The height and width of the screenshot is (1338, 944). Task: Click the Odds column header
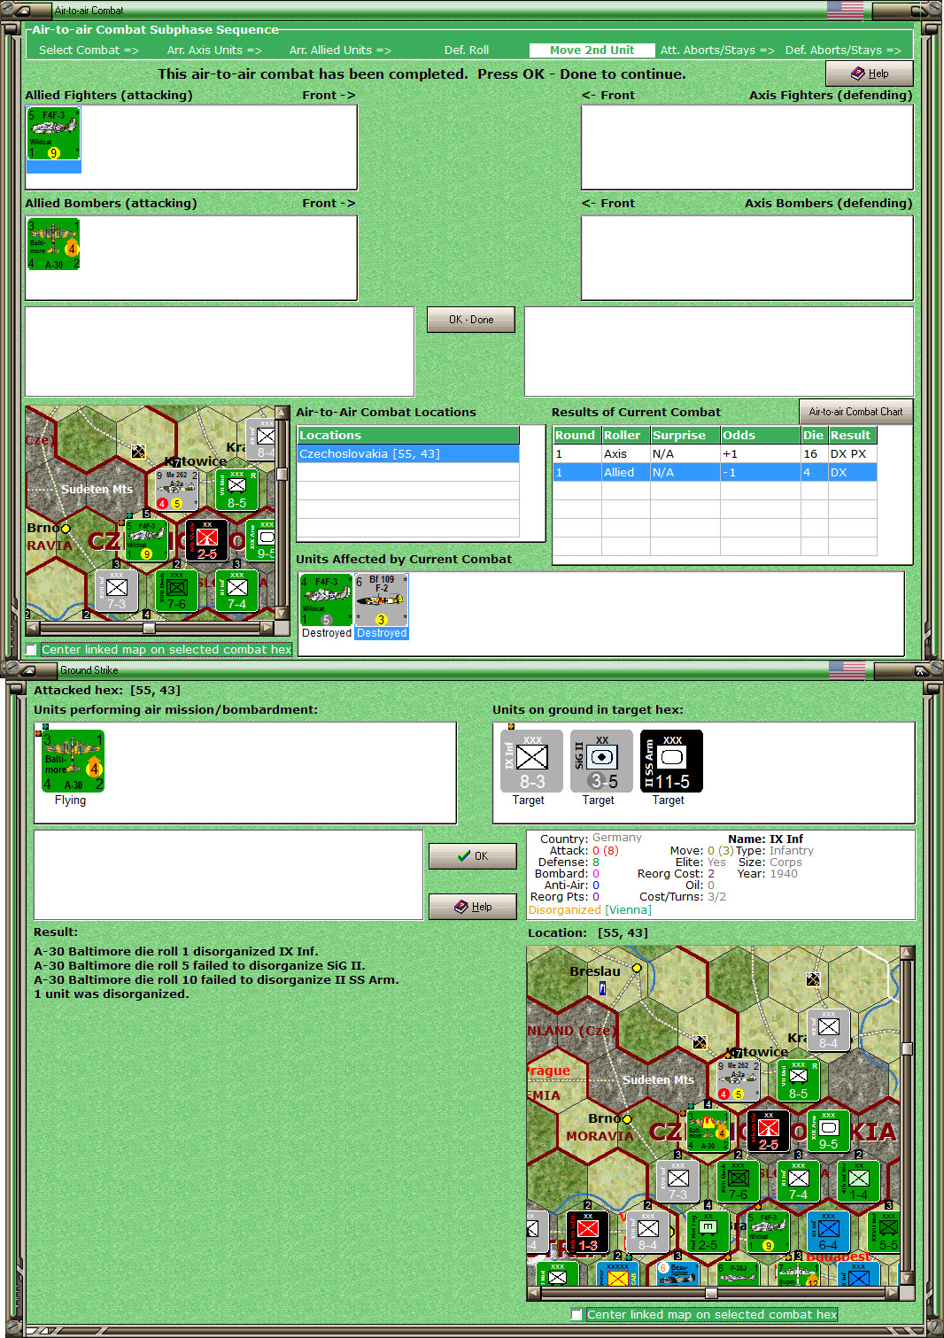point(760,435)
